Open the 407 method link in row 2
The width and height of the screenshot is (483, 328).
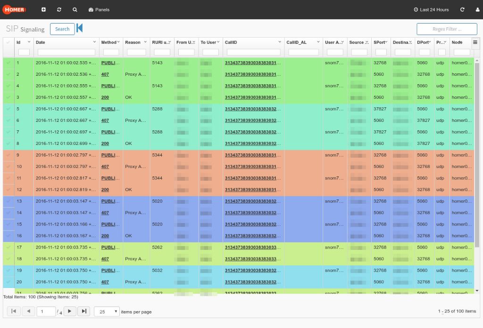tap(105, 74)
